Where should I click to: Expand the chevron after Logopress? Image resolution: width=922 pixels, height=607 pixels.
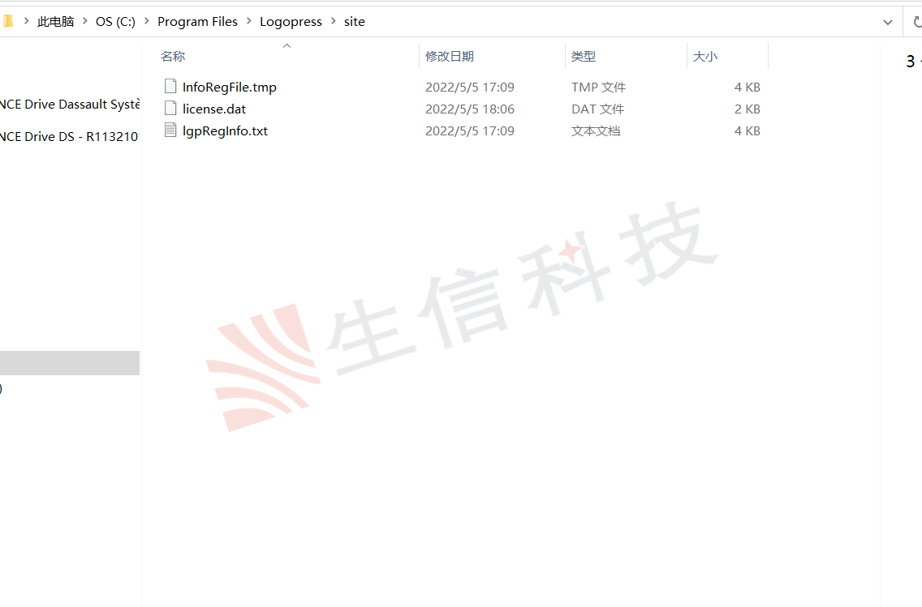click(334, 21)
